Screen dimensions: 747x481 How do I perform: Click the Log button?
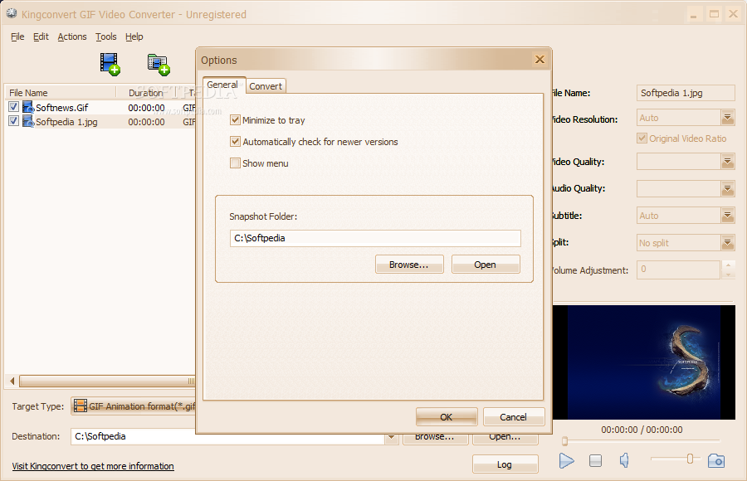click(x=505, y=464)
